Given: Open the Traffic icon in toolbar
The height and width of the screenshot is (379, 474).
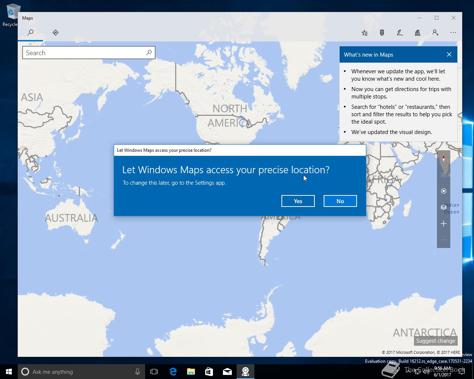Looking at the screenshot, I should (x=382, y=33).
